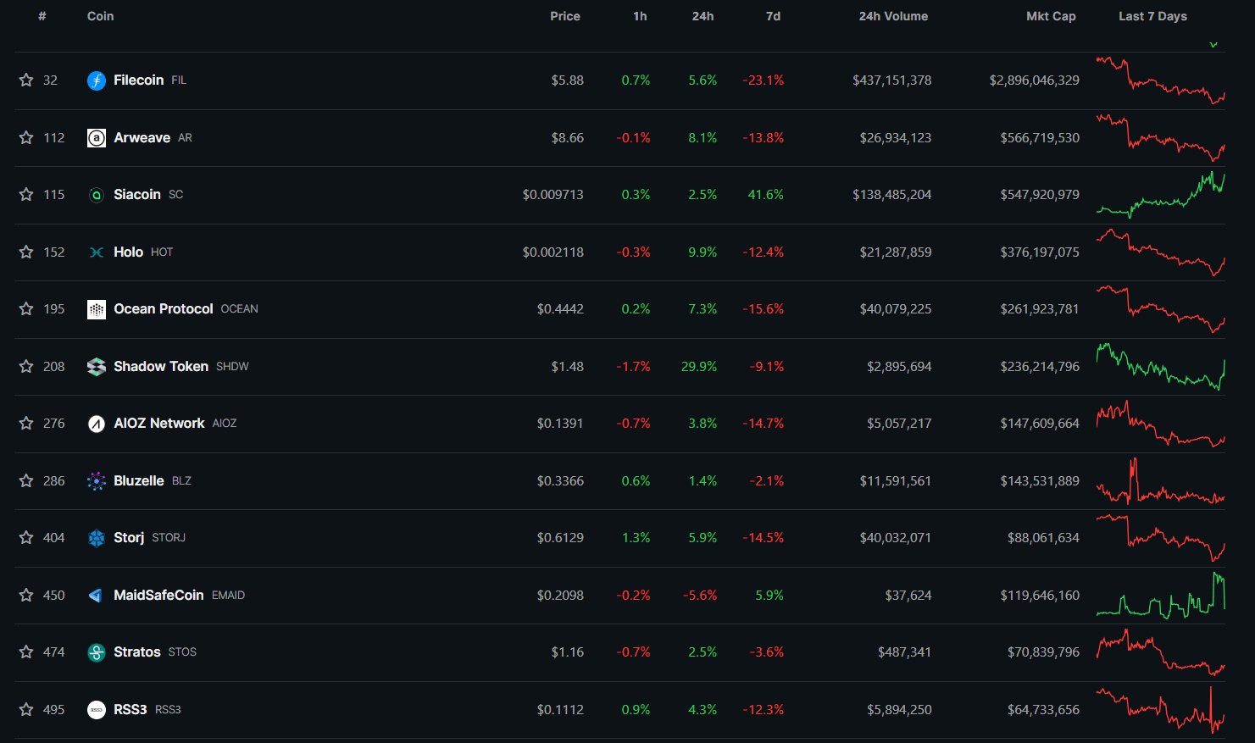Open the Filecoin coin page link
This screenshot has width=1255, height=743.
(139, 80)
